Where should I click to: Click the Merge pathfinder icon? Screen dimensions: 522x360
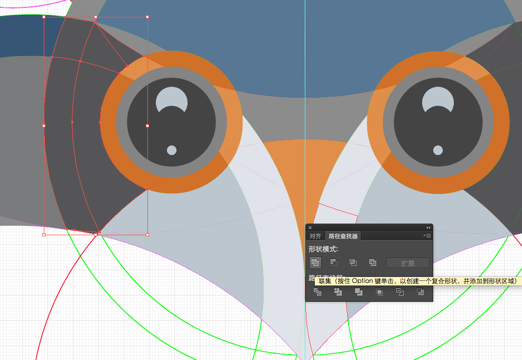click(x=359, y=292)
